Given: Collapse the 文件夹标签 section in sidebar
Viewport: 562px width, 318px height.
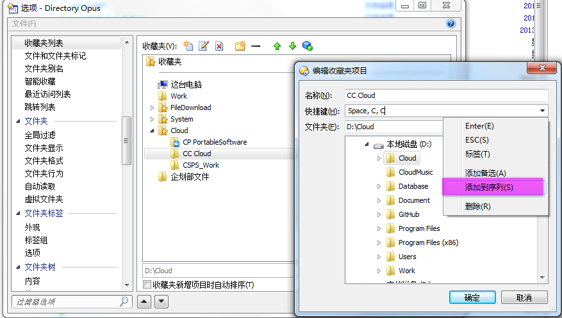Looking at the screenshot, I should coord(18,214).
